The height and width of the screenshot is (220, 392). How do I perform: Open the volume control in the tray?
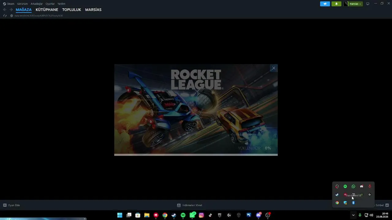(x=371, y=215)
